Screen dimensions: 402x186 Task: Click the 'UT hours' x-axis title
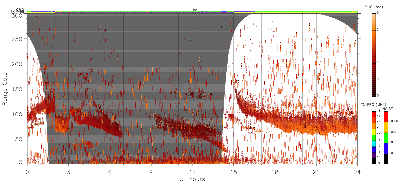coord(192,179)
